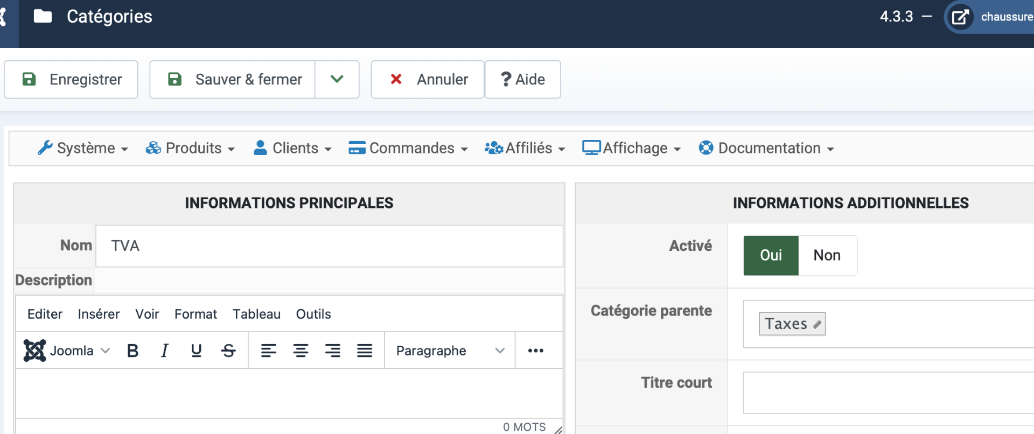Apply bold formatting in the editor
The width and height of the screenshot is (1034, 434).
pyautogui.click(x=132, y=351)
